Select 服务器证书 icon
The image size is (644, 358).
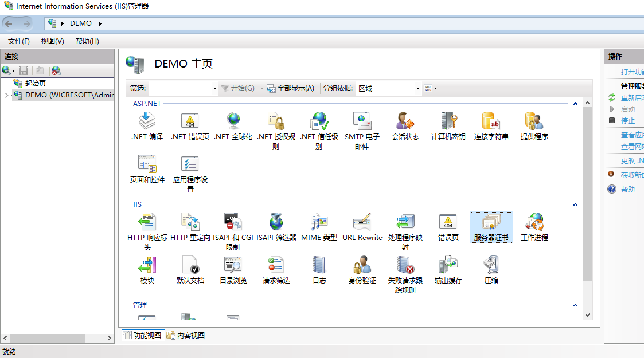click(x=491, y=227)
